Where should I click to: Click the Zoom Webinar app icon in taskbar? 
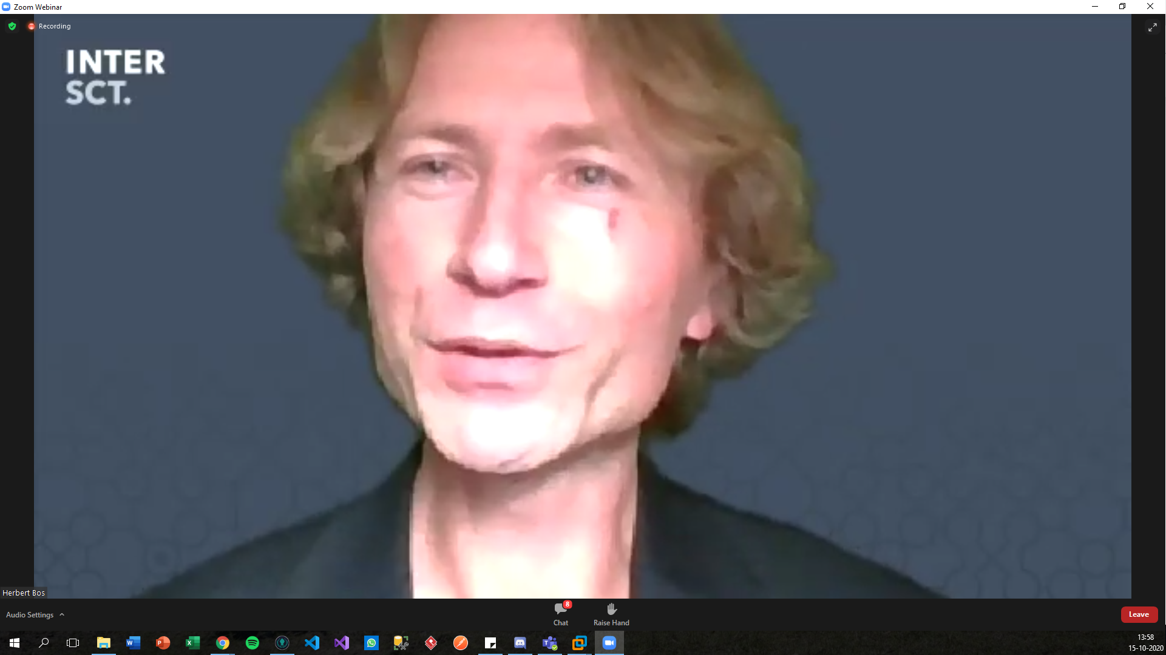609,642
